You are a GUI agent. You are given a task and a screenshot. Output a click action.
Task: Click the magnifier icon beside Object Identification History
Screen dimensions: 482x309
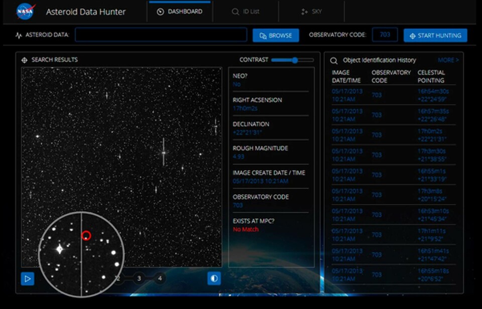tap(334, 61)
